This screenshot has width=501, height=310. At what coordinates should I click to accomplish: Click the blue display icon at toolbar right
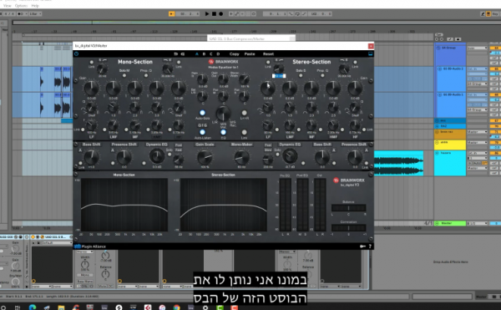(370, 54)
